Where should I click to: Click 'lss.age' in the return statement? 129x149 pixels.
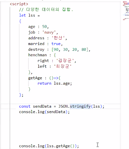pyautogui.click(x=62, y=83)
